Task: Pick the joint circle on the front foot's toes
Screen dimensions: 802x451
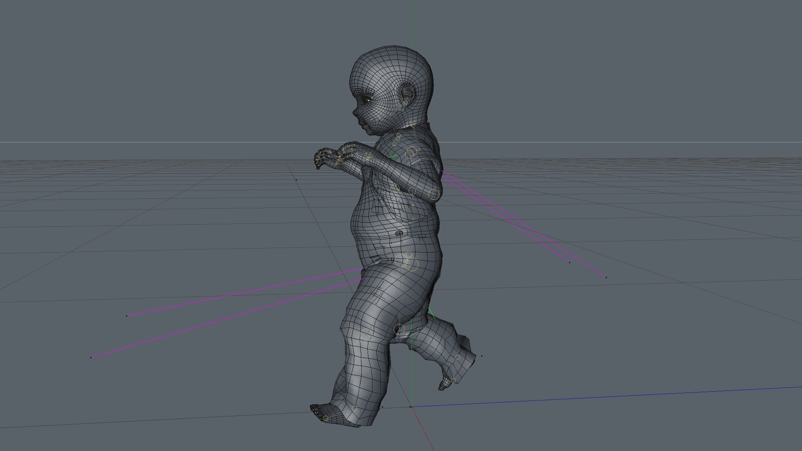Action: point(326,418)
